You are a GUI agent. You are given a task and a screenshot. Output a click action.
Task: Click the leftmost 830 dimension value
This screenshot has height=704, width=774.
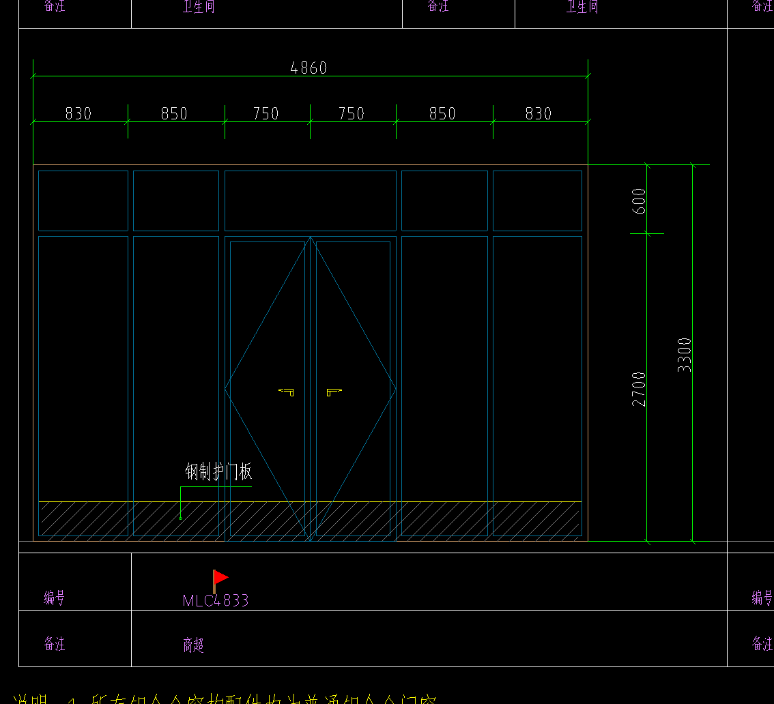(x=78, y=113)
